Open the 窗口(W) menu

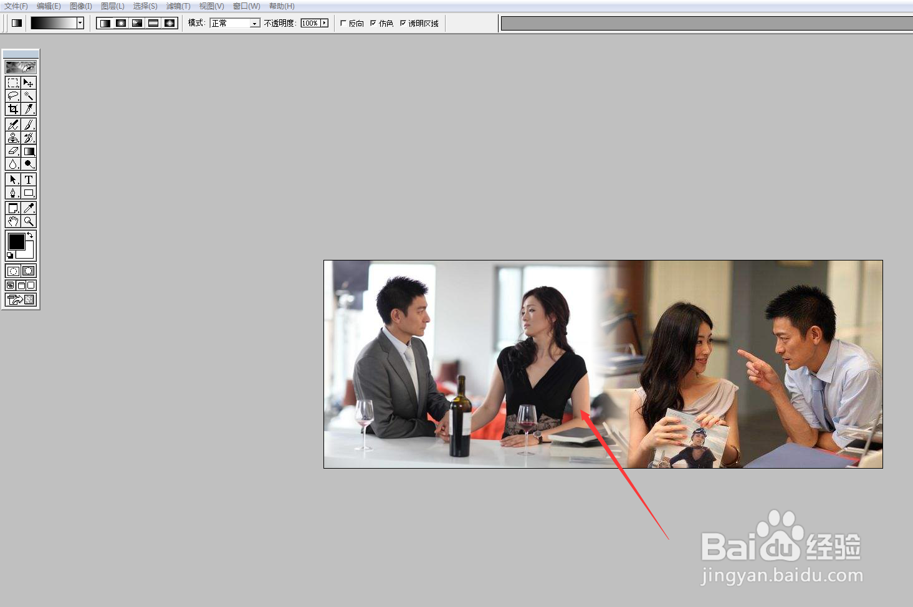246,6
